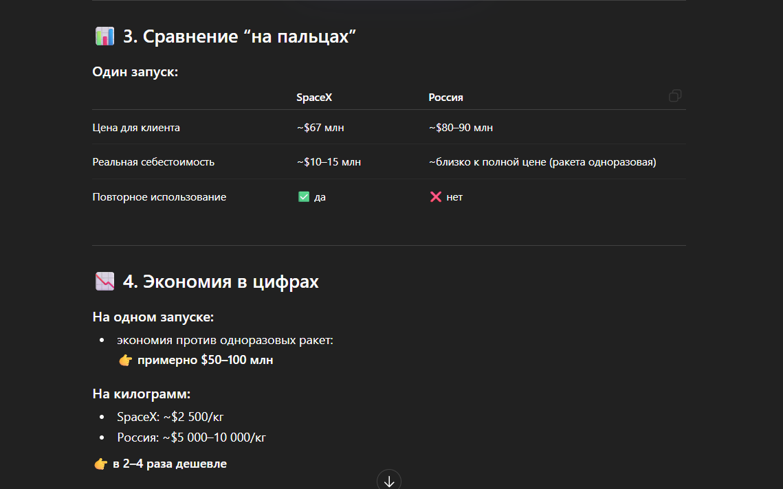The width and height of the screenshot is (783, 489).
Task: Click the "~$10–15 млн" table cell
Action: click(x=329, y=162)
